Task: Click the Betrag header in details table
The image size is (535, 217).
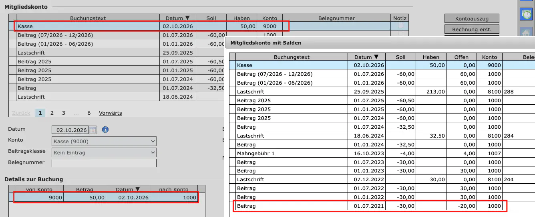Action: pos(84,189)
